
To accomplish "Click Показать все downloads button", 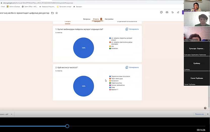I will [x=199, y=114].
